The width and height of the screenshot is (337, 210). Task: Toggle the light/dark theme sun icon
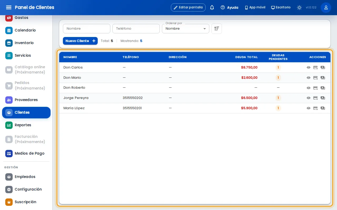[299, 7]
